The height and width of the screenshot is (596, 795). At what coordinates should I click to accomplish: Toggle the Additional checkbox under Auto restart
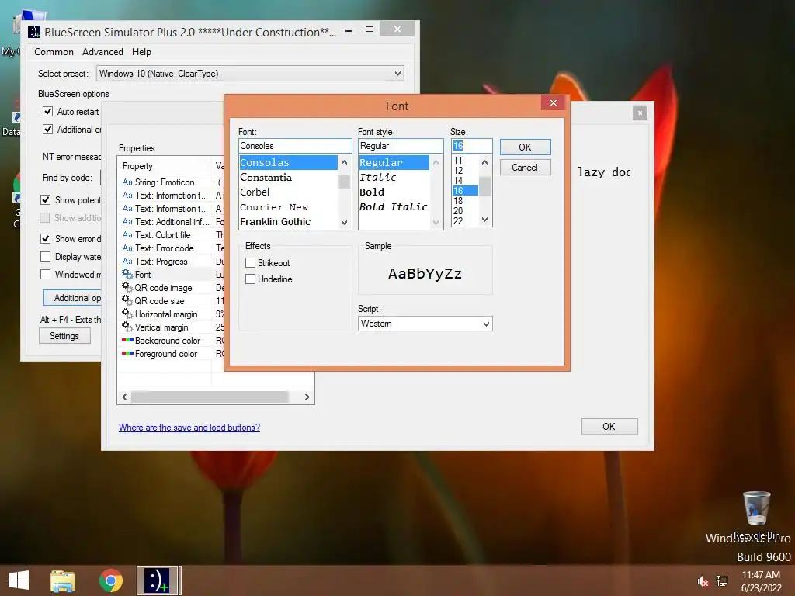pos(47,130)
